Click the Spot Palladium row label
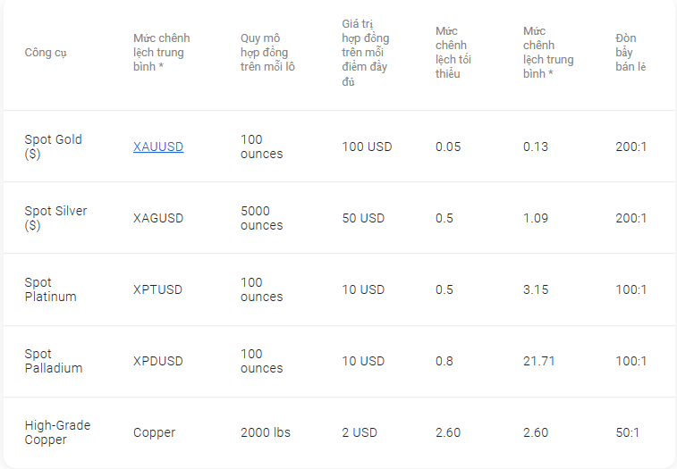Viewport: 677px width, 469px height. tap(54, 361)
